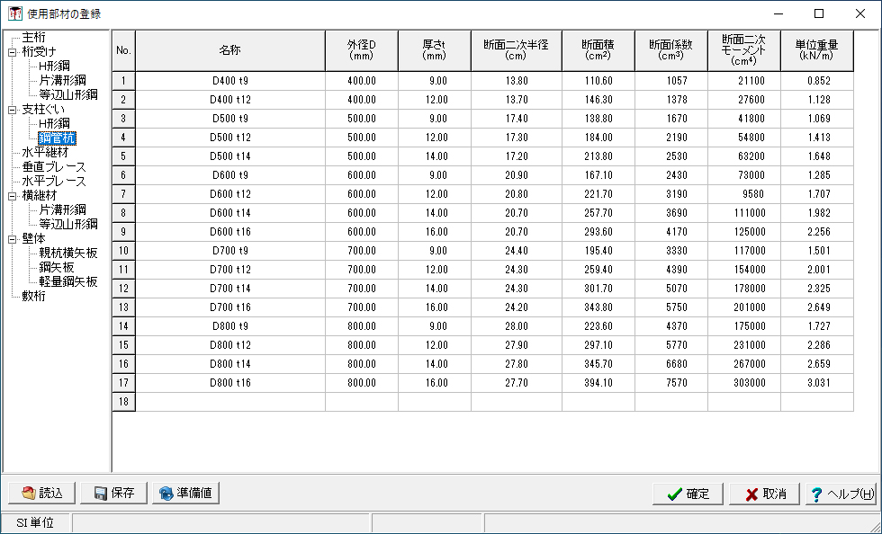Image resolution: width=882 pixels, height=534 pixels.
Task: Select 鋼管杭 tree item
Action: click(x=57, y=138)
